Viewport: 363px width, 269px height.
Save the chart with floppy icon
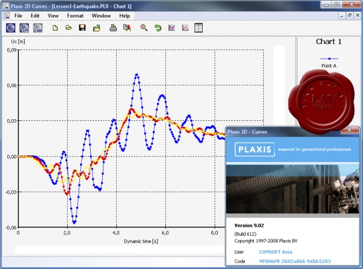(82, 28)
